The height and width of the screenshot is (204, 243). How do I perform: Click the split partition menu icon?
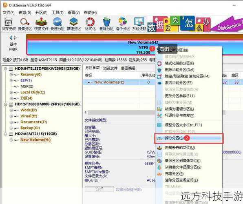[x=159, y=138]
